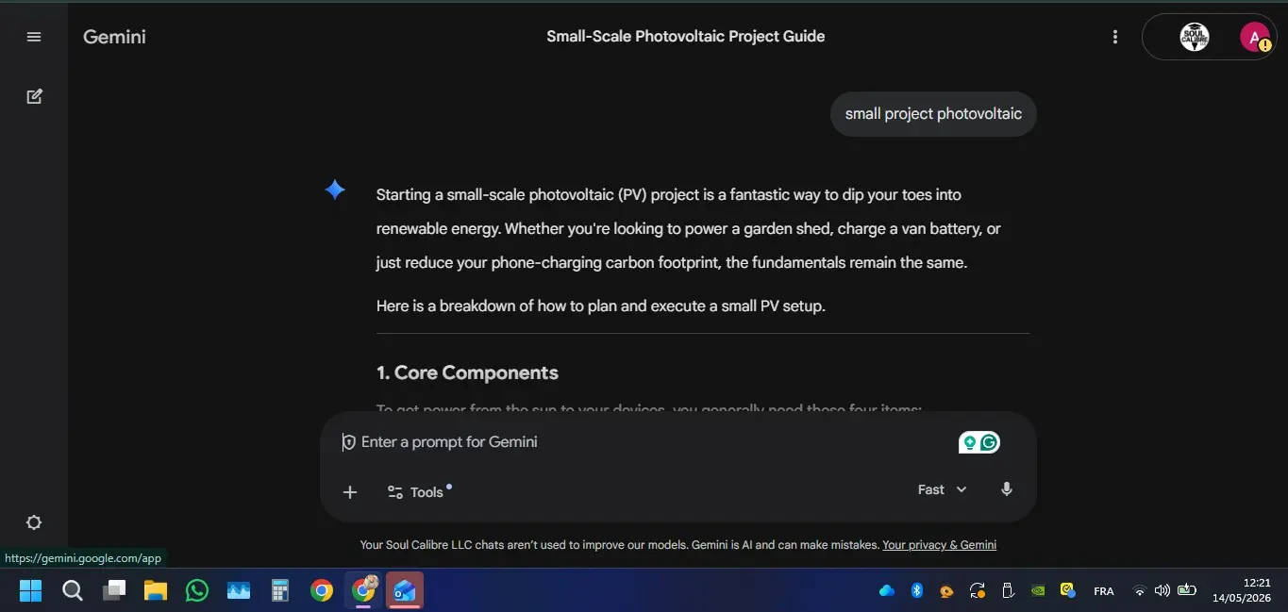Screen dimensions: 1288x612
Task: Click the Small-Scale Photovoltaic Project Guide title
Action: point(686,37)
